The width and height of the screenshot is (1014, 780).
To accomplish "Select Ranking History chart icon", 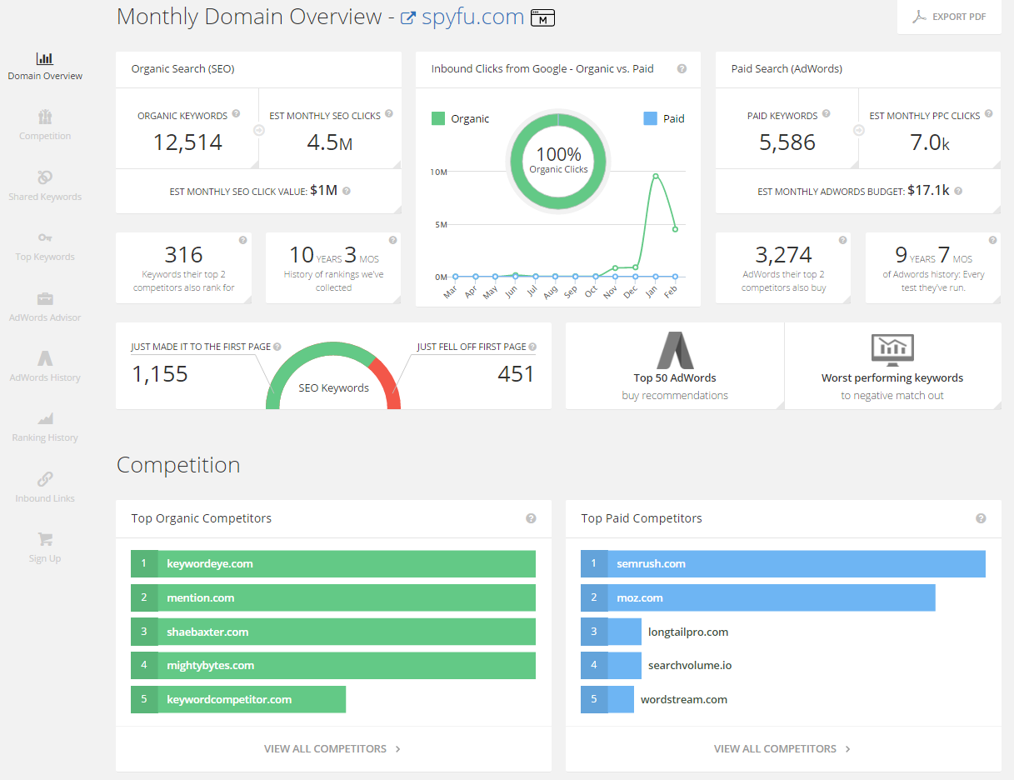I will click(x=45, y=418).
